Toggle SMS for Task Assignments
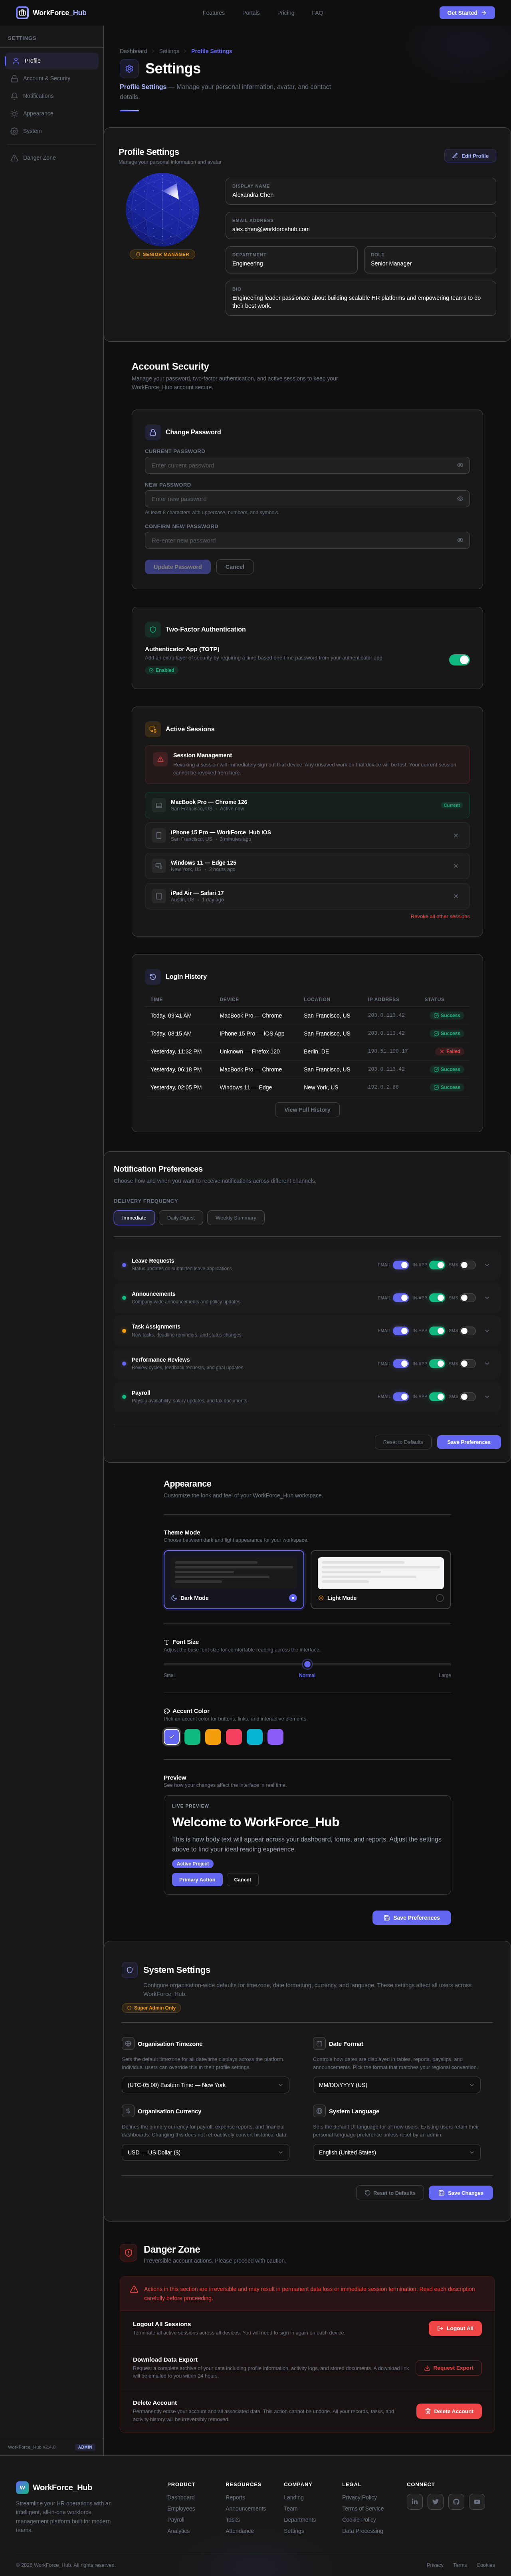The width and height of the screenshot is (511, 2576). click(468, 1331)
